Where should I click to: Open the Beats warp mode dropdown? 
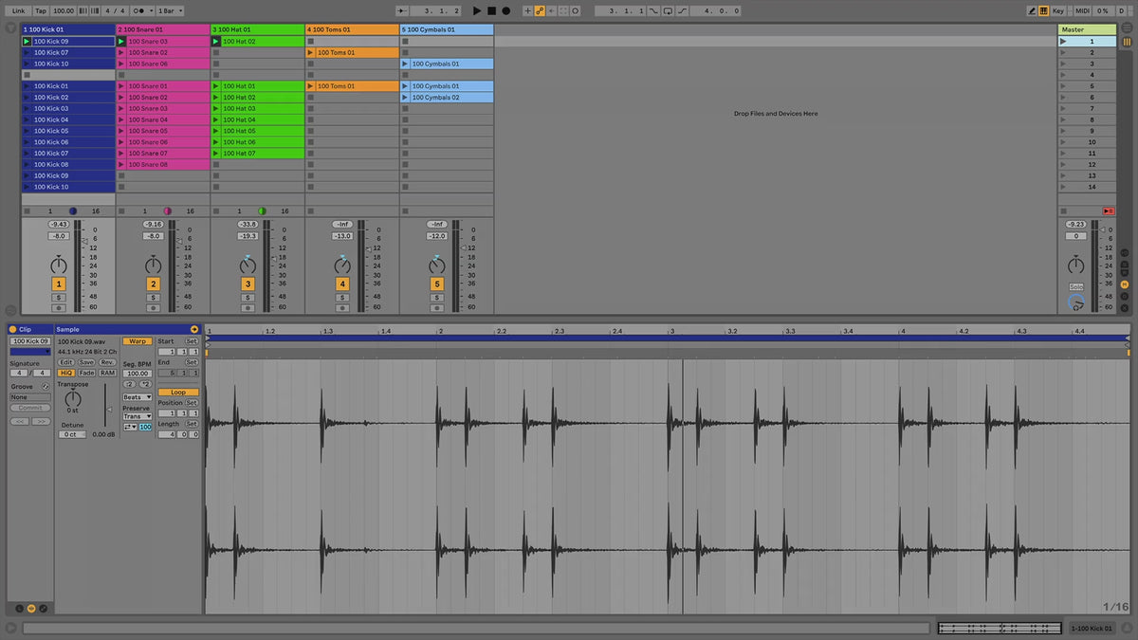137,397
